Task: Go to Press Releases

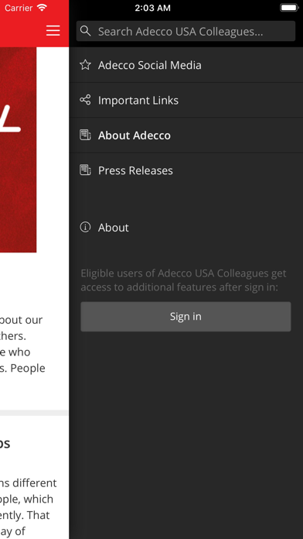Action: click(x=186, y=170)
